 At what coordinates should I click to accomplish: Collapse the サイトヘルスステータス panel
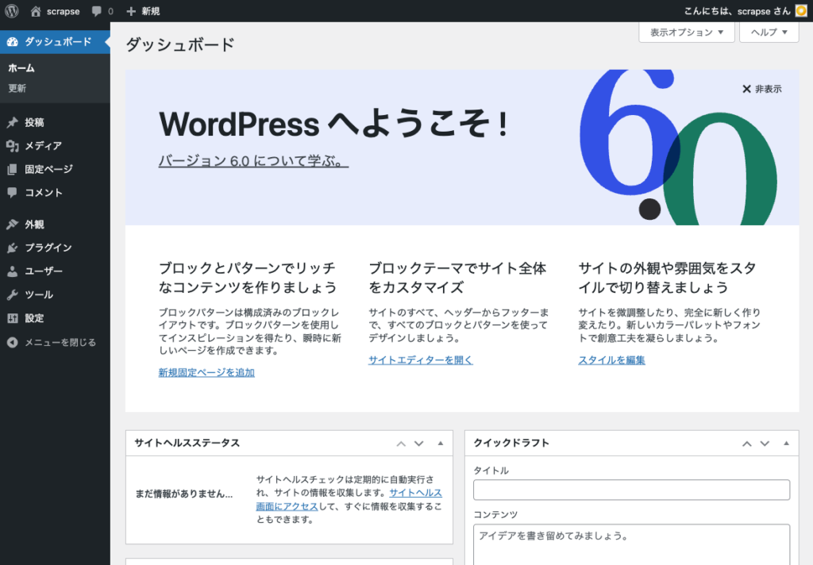(x=440, y=444)
